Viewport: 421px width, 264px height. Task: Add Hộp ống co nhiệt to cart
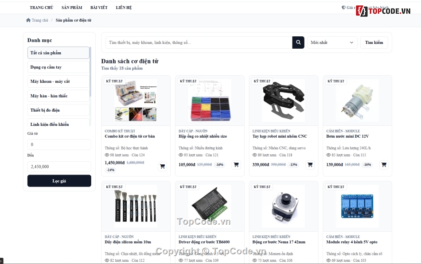point(236,165)
